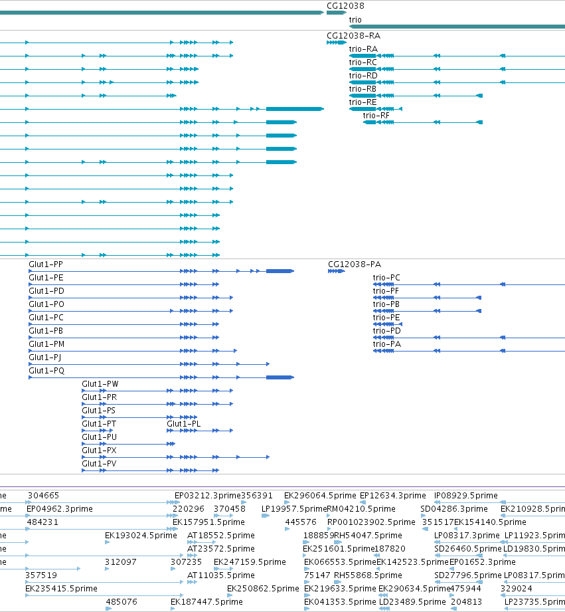Image resolution: width=565 pixels, height=612 pixels.
Task: Pick the Glut1-PT feature label
Action: [99, 423]
